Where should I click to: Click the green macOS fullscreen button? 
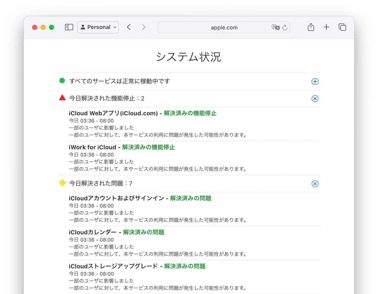[51, 27]
